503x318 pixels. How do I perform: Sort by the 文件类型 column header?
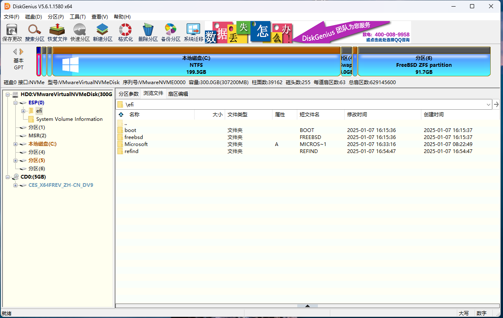click(249, 115)
